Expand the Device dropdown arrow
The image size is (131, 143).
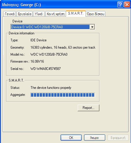92,27
